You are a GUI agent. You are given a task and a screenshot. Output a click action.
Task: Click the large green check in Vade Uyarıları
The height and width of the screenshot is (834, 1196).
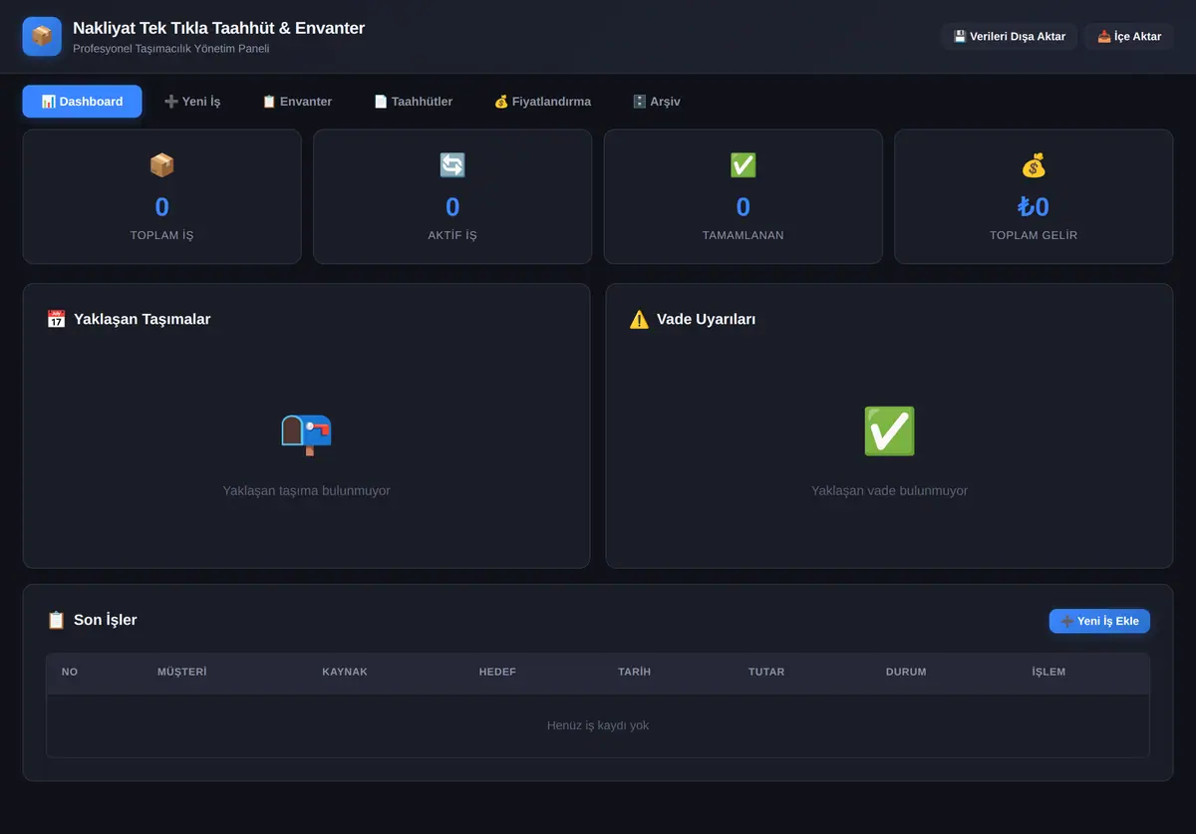click(889, 431)
